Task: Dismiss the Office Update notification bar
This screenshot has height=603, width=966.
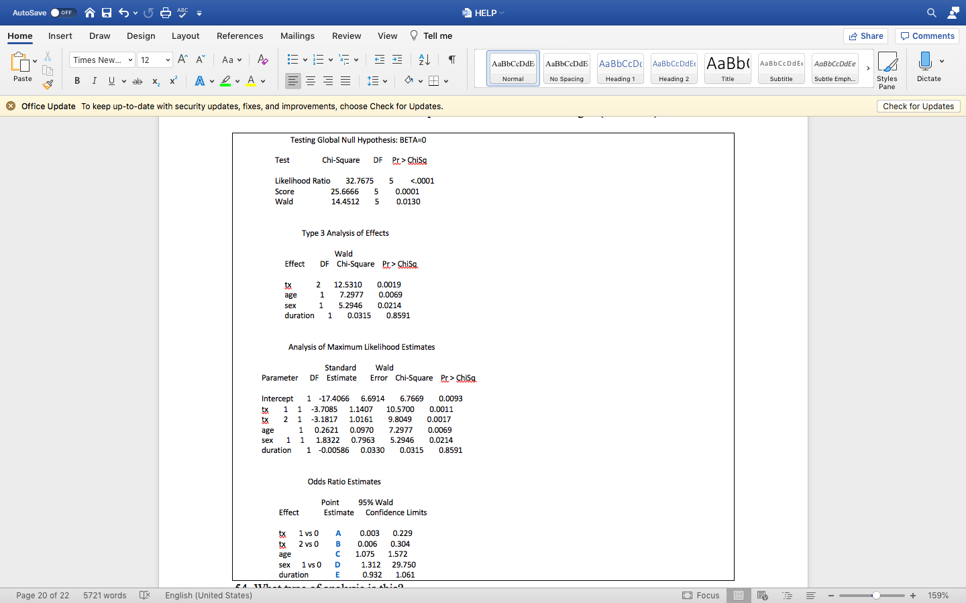Action: [10, 106]
